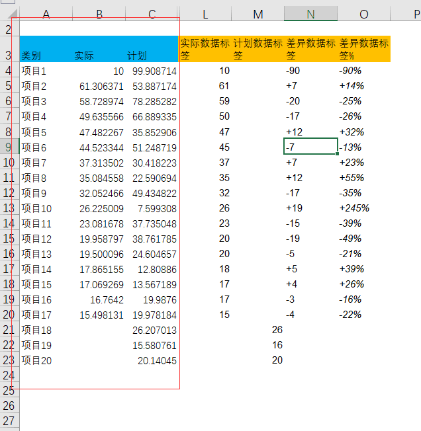Select cell containing 项目20
This screenshot has height=431, width=421.
click(x=46, y=360)
